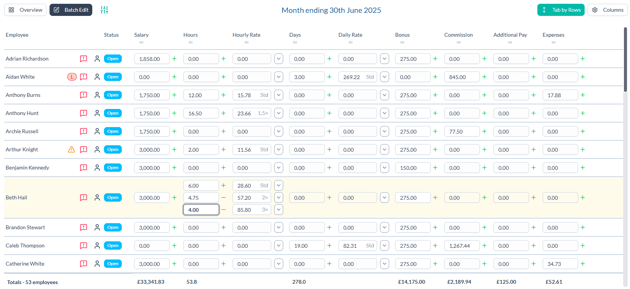Click Adrian Richardson's red note alert icon
This screenshot has width=630, height=289.
pos(84,59)
